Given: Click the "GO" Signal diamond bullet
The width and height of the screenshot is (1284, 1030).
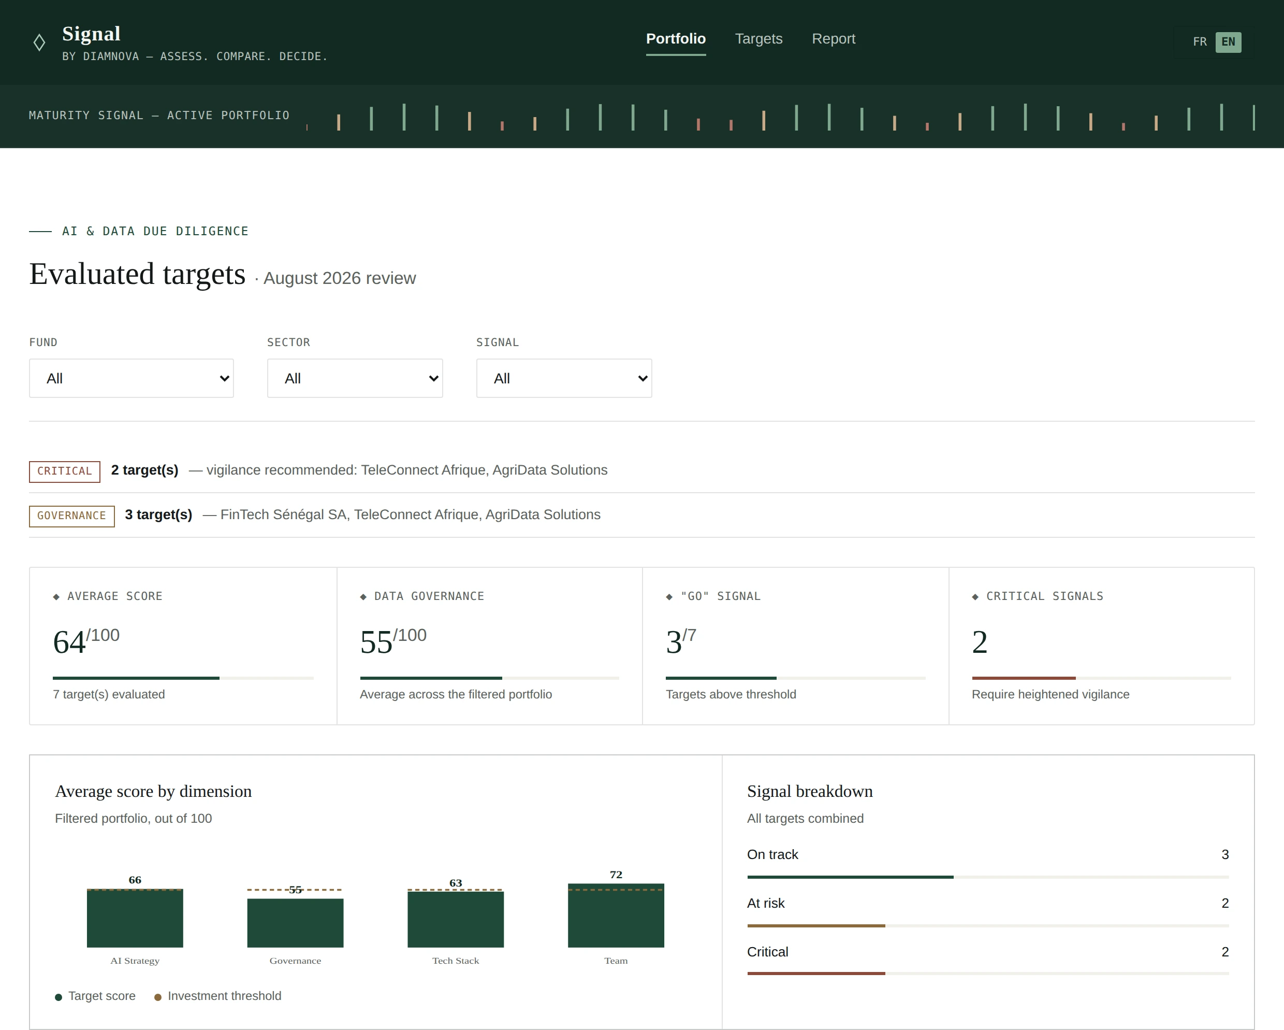Looking at the screenshot, I should click(x=669, y=597).
